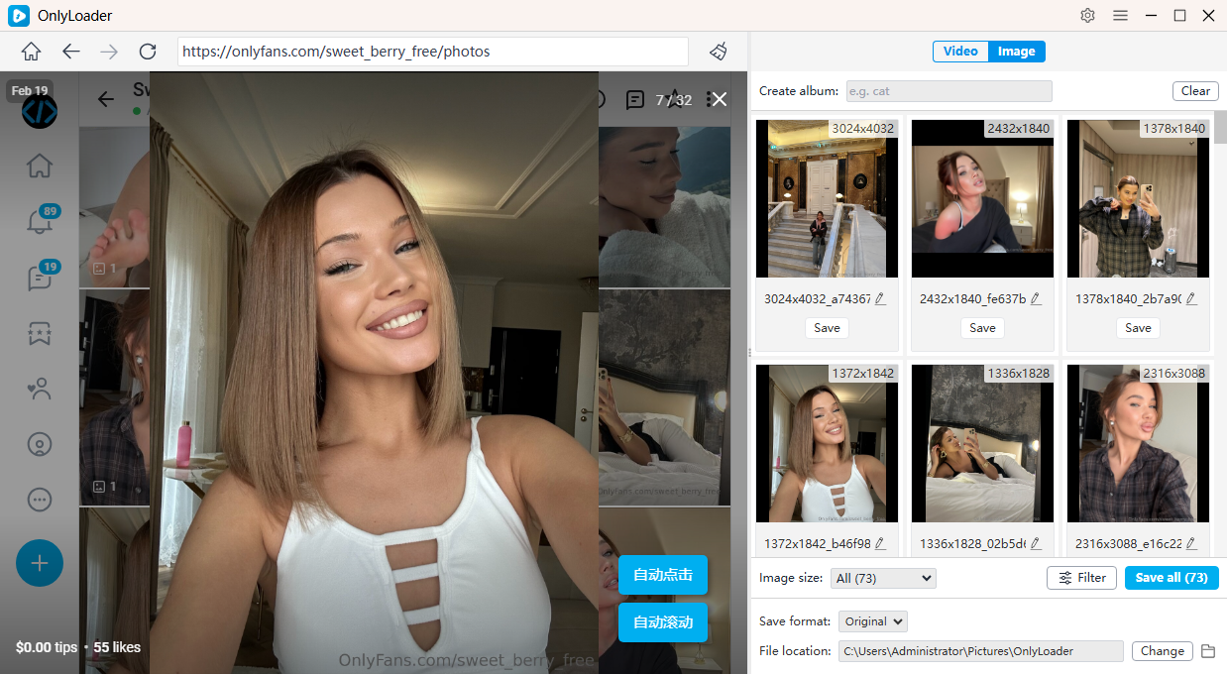Click the $0.00 tips text
Image resolution: width=1227 pixels, height=674 pixels.
click(x=47, y=647)
